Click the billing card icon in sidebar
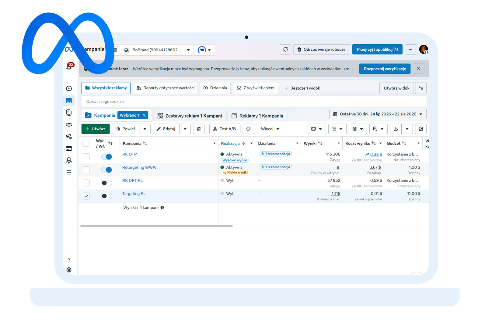Viewport: 499px width, 328px height. pyautogui.click(x=69, y=149)
